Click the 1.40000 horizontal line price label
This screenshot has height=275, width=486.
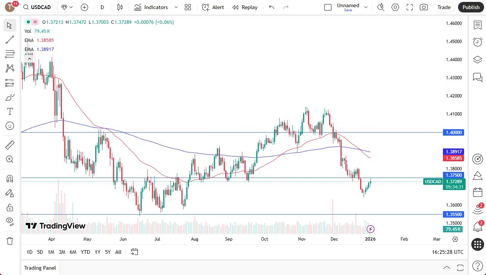(x=453, y=132)
